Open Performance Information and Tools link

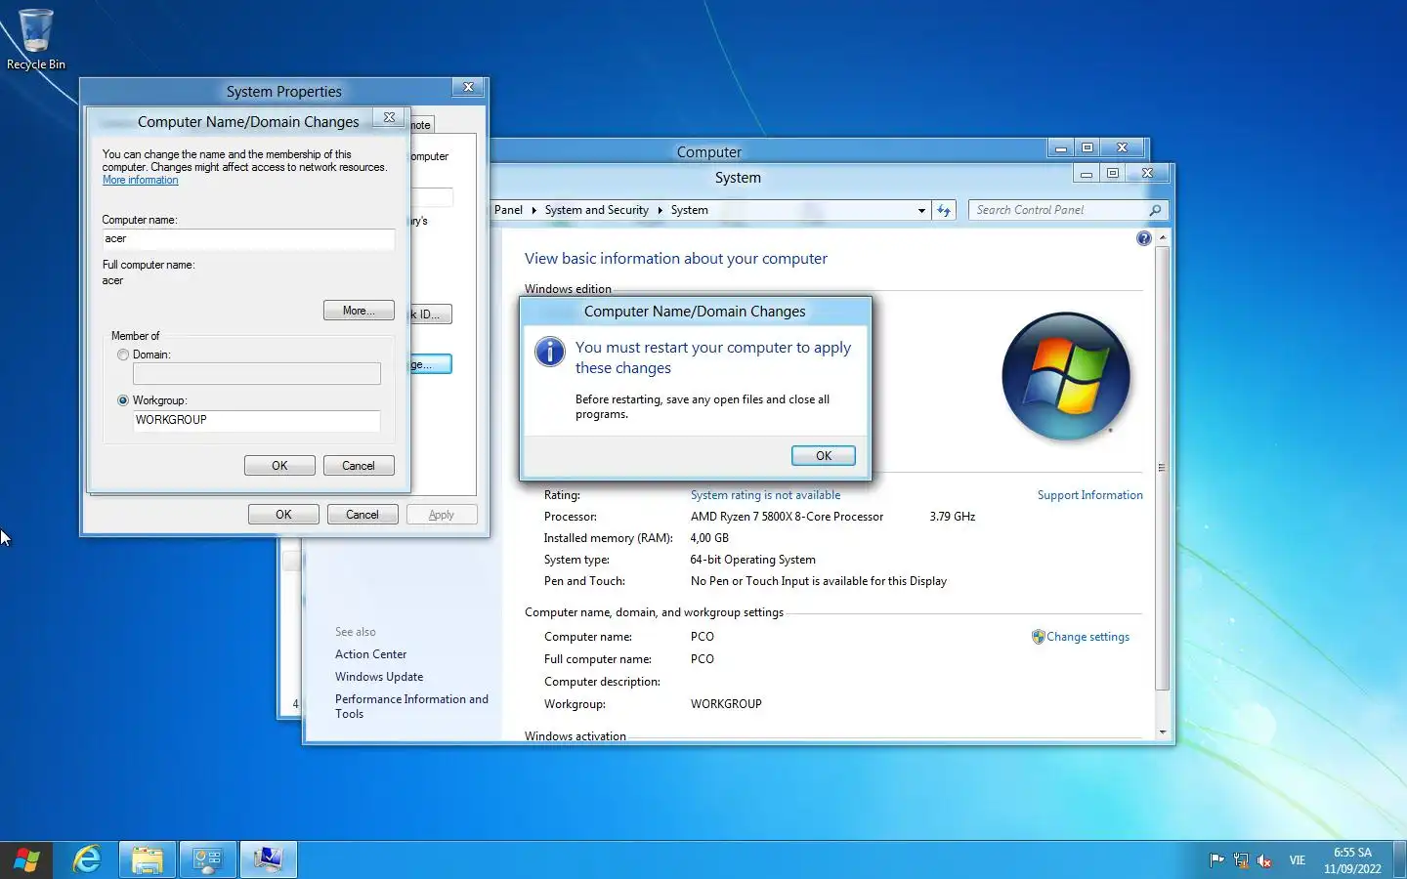(x=411, y=706)
